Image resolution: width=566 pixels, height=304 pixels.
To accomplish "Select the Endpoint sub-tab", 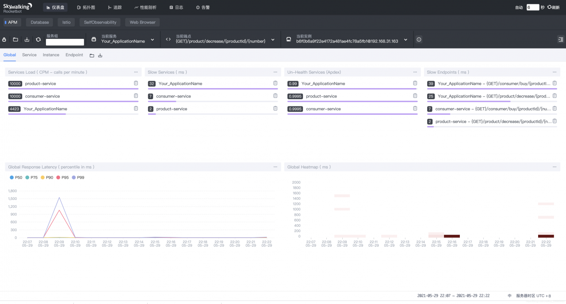I will coord(74,55).
